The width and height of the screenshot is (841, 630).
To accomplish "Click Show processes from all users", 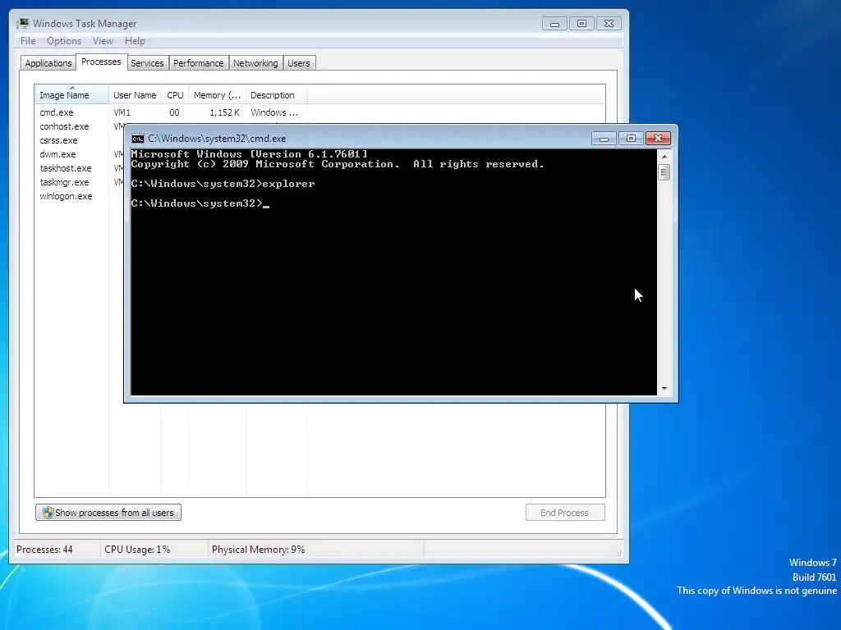I will 108,513.
